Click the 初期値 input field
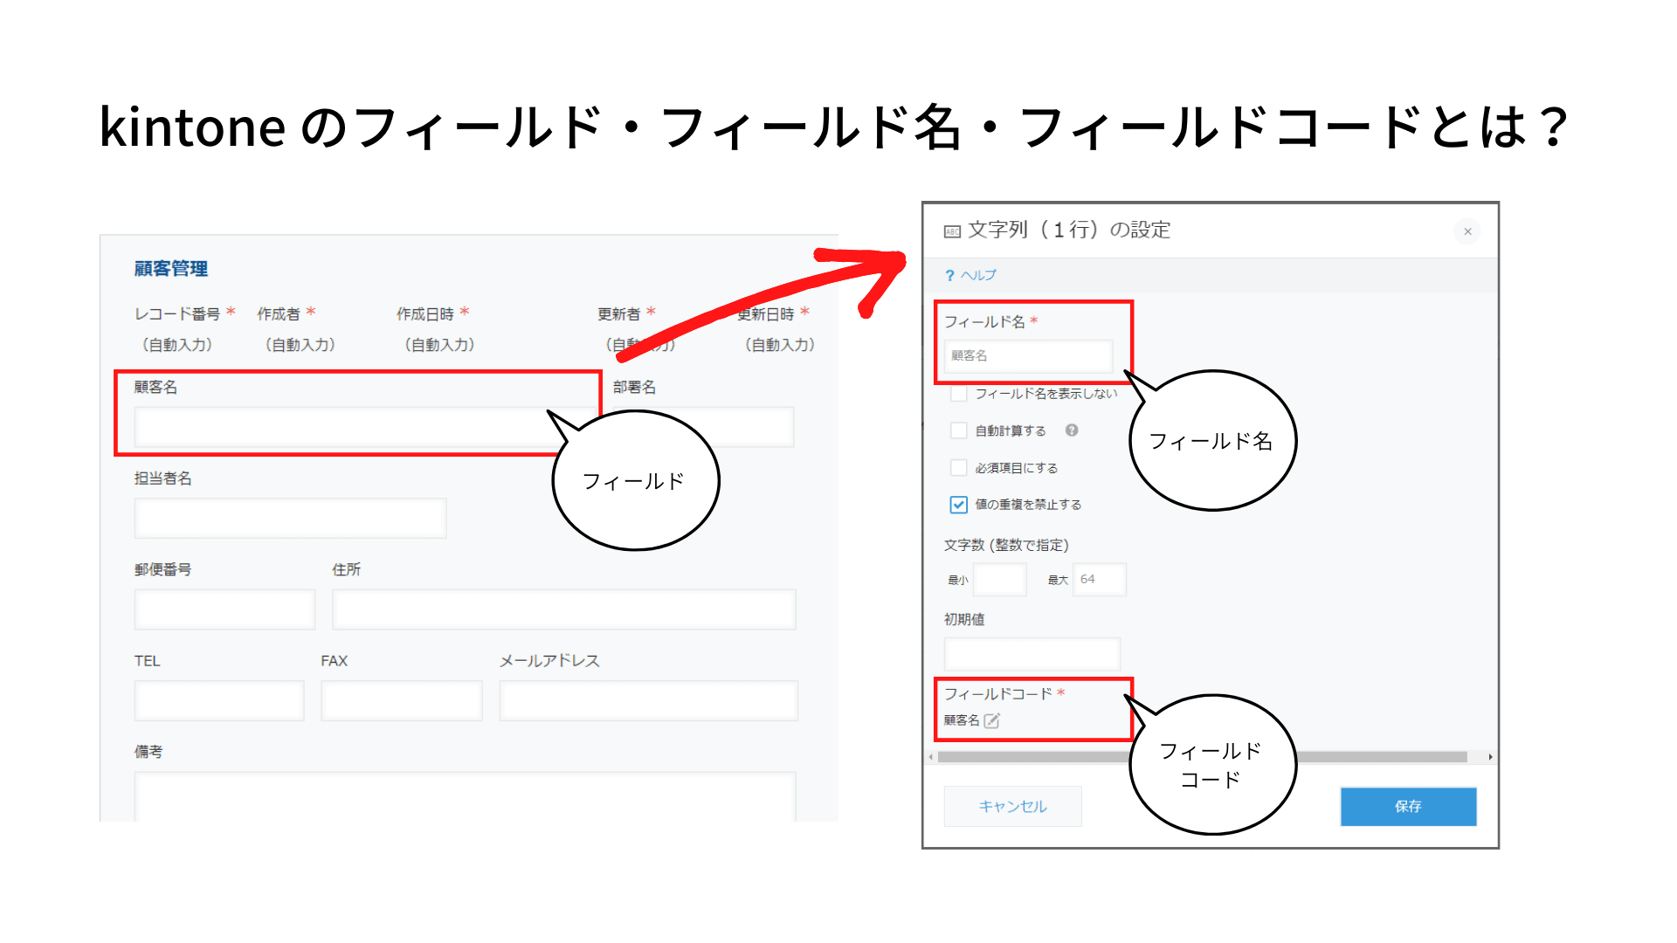1677x943 pixels. (1032, 653)
